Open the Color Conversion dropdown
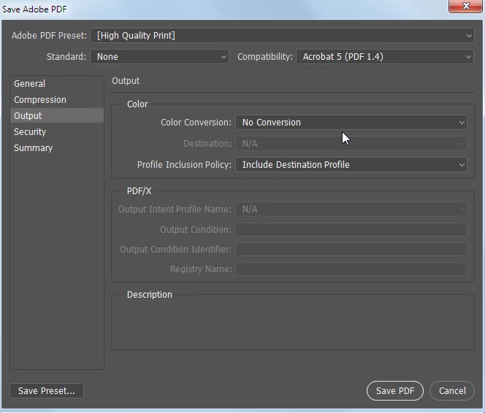 tap(351, 123)
